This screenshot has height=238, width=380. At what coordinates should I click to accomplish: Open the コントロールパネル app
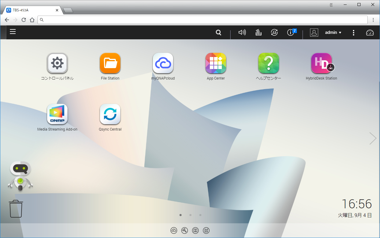pyautogui.click(x=57, y=63)
